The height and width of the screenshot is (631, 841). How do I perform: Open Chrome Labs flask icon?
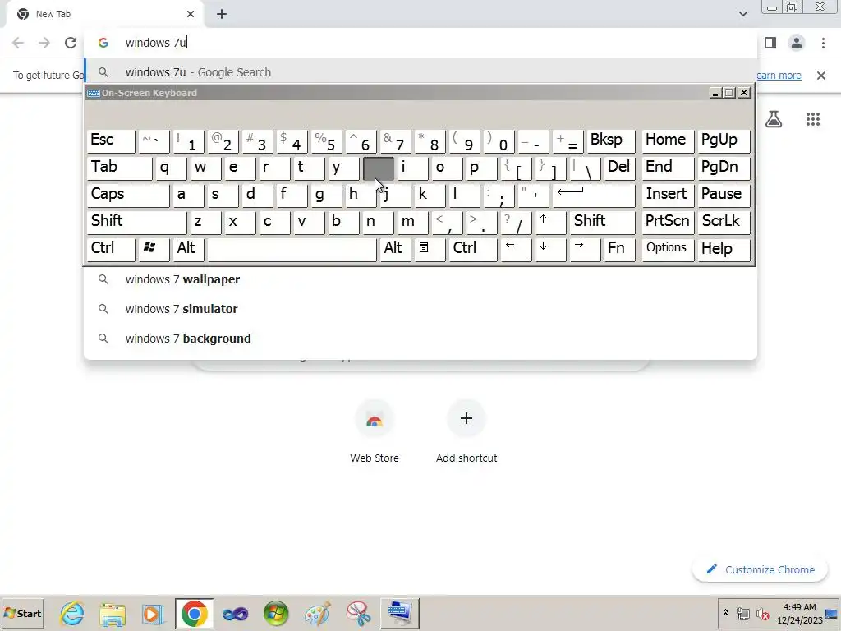point(774,118)
